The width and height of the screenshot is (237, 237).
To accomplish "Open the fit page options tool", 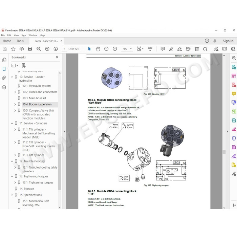I will pyautogui.click(x=140, y=49).
